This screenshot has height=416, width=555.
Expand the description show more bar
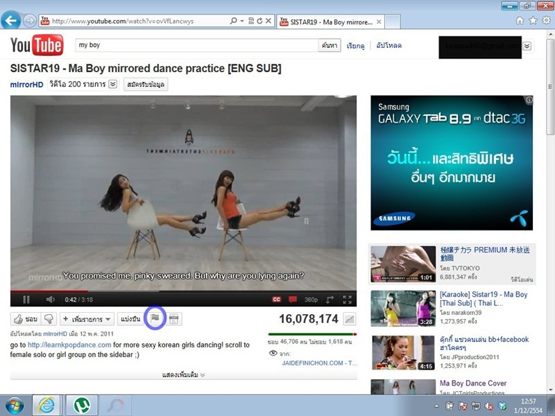183,374
